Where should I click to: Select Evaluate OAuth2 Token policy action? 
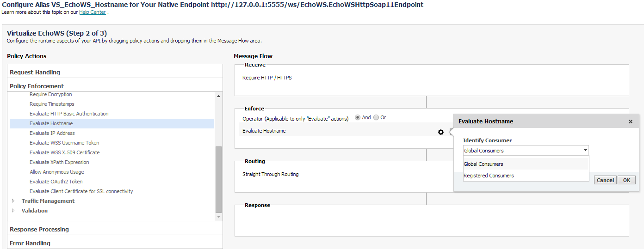pos(56,182)
